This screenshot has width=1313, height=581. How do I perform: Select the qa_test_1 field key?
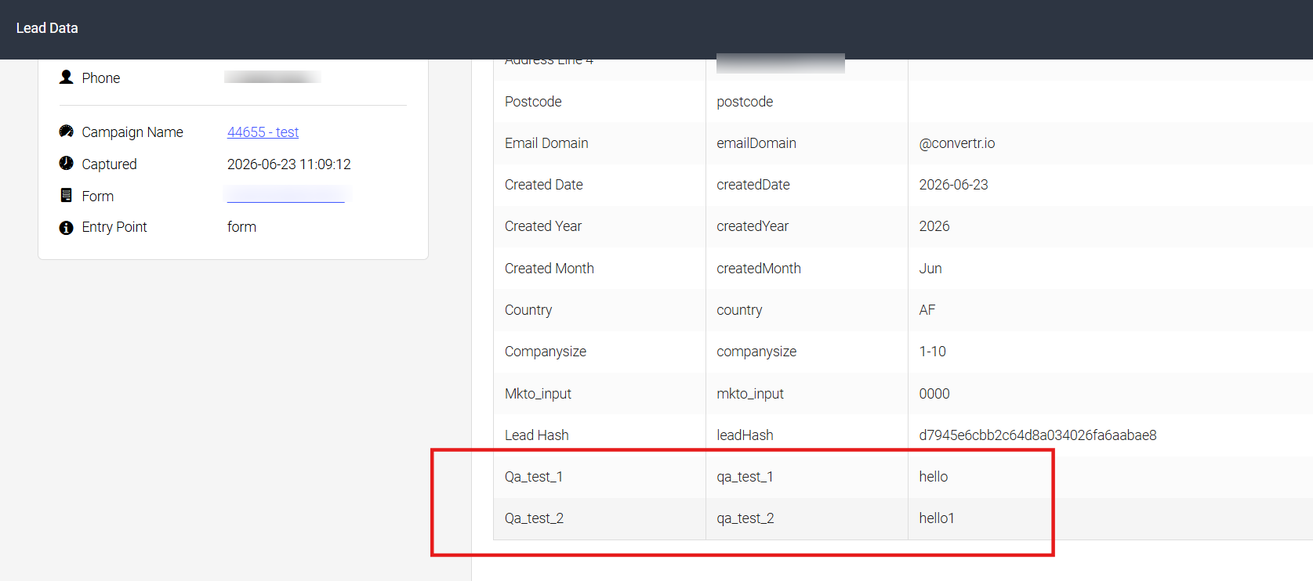[x=745, y=477]
